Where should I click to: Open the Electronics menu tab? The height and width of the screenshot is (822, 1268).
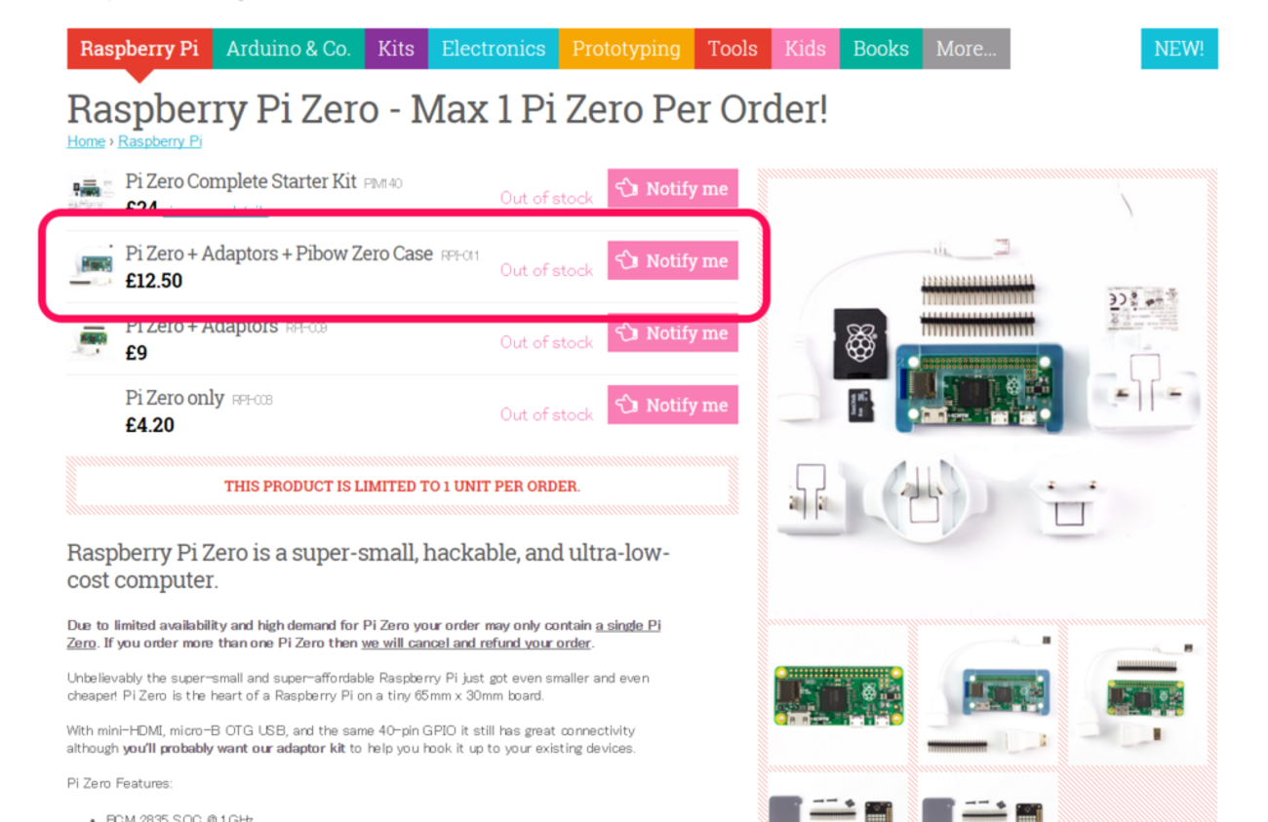494,49
